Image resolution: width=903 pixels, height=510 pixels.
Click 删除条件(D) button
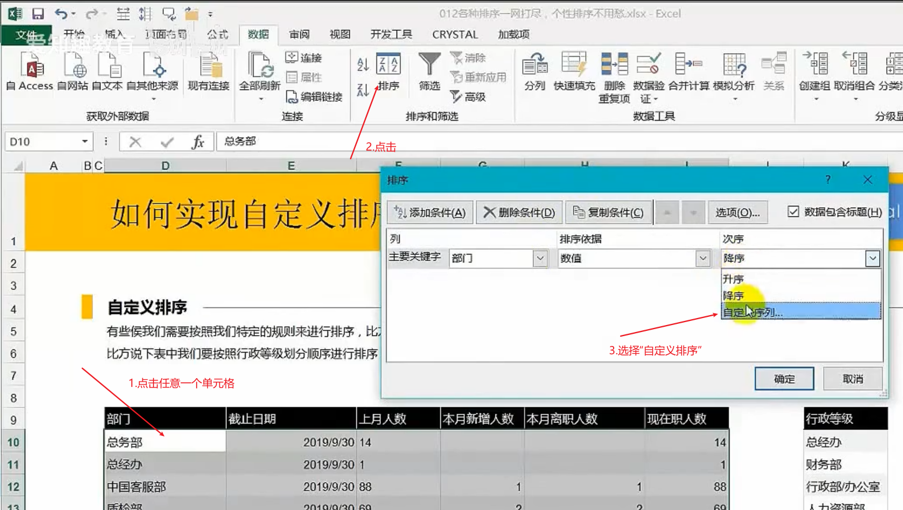(x=519, y=212)
